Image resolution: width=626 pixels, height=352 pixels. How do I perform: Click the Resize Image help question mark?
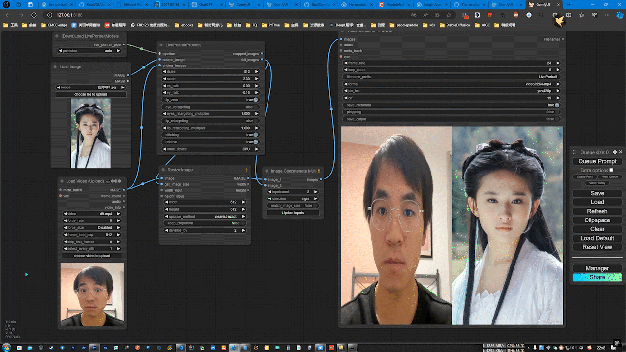tap(246, 170)
